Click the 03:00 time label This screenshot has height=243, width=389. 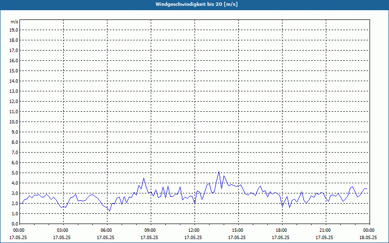[x=63, y=230]
